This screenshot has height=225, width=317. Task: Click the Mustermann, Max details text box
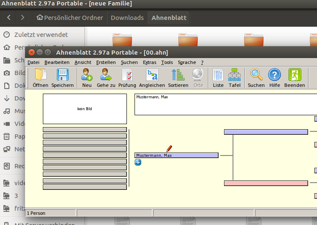[x=226, y=104]
